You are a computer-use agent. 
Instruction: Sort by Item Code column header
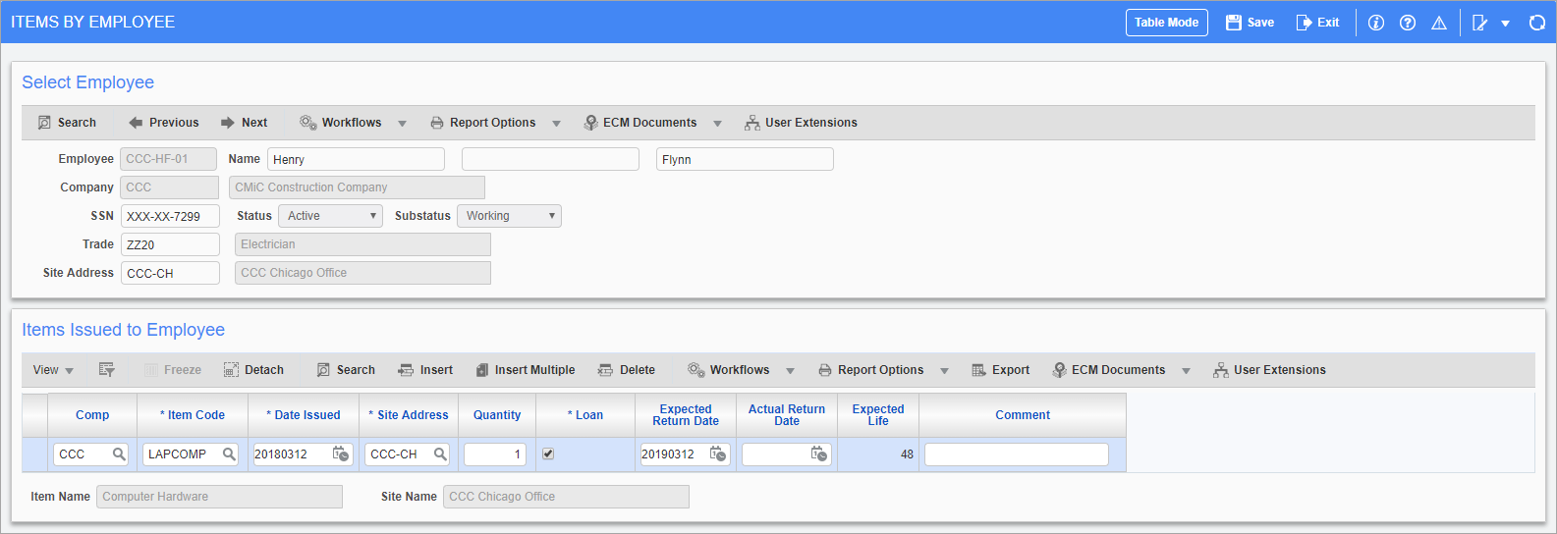tap(195, 415)
